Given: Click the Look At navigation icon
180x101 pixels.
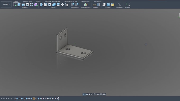Looking at the screenshot, I should pyautogui.click(x=87, y=94).
